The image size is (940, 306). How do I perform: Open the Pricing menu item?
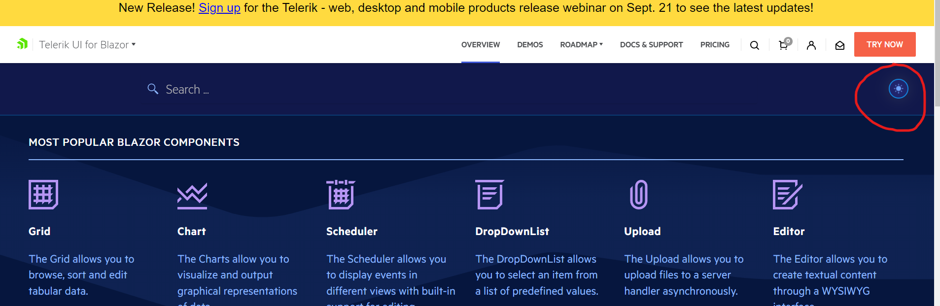(x=715, y=44)
